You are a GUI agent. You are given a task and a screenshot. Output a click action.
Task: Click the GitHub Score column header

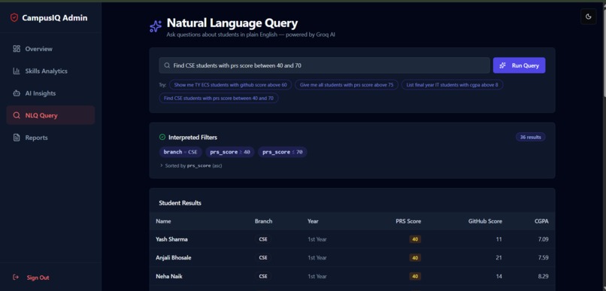click(485, 221)
